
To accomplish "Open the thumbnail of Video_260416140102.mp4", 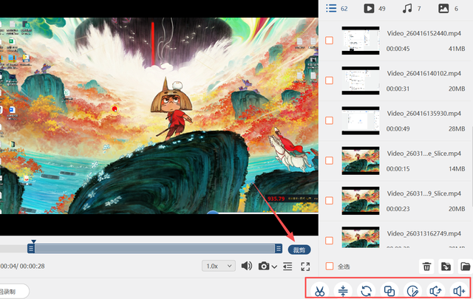I will [x=361, y=80].
